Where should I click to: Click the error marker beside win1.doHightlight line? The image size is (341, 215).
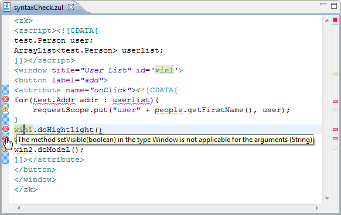click(x=5, y=129)
